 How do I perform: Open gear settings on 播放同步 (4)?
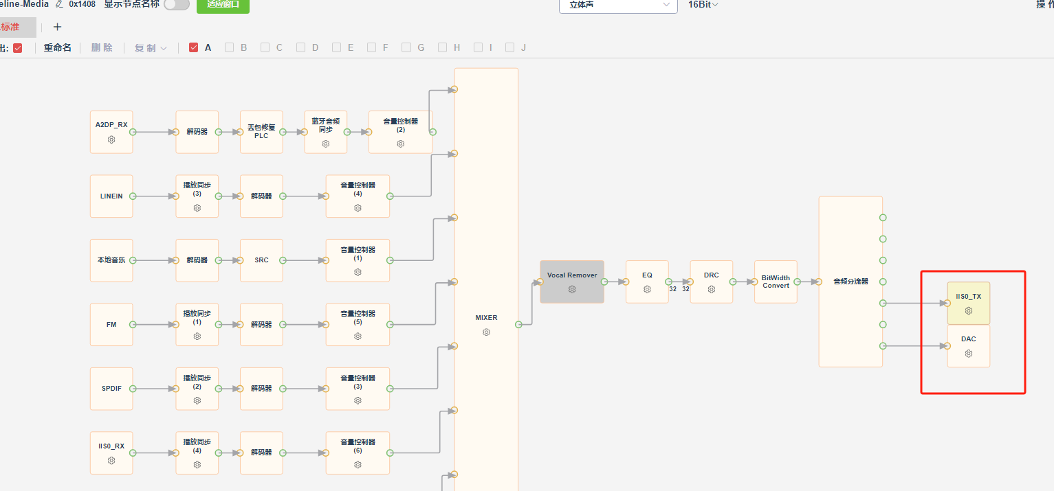(x=197, y=464)
